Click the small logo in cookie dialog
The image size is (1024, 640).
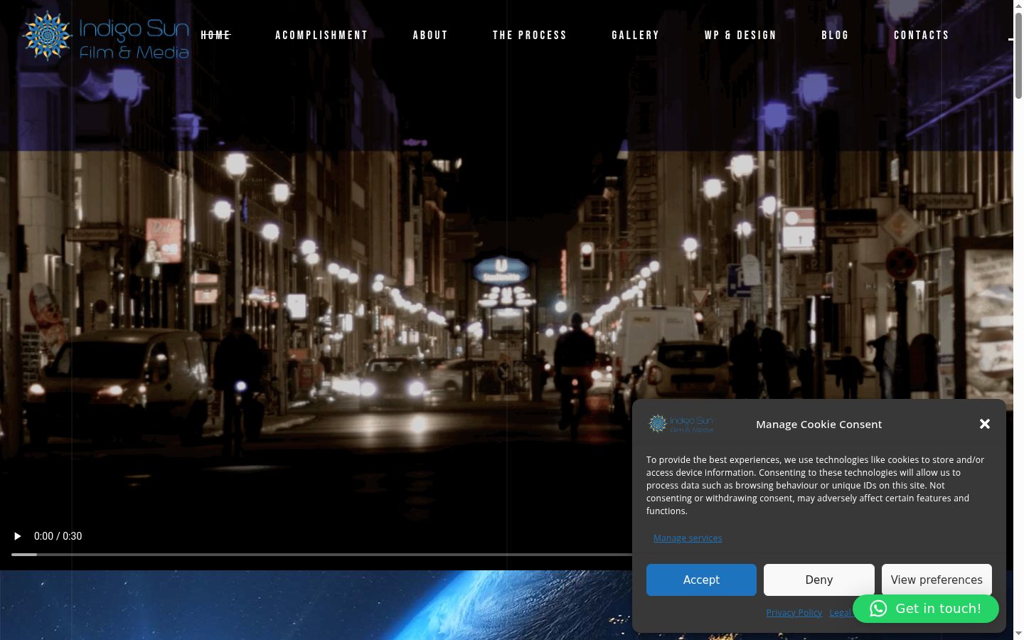click(681, 424)
